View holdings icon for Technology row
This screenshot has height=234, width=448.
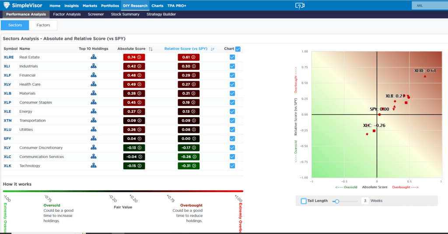click(x=93, y=166)
